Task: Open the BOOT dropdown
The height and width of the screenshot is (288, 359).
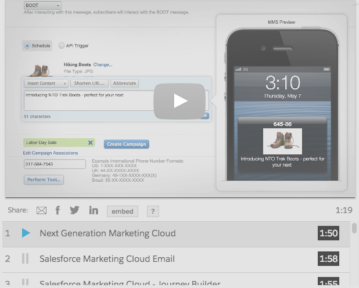Action: coord(42,5)
